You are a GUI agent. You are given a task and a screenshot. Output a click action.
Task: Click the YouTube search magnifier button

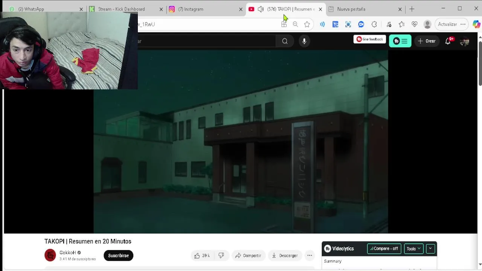pos(285,41)
